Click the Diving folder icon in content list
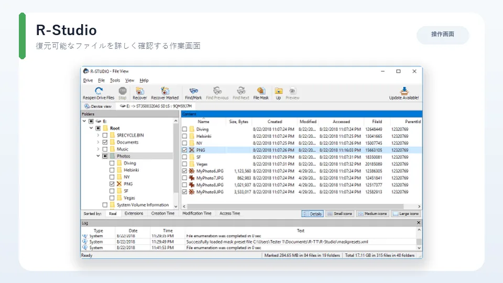503x283 pixels. click(x=192, y=129)
